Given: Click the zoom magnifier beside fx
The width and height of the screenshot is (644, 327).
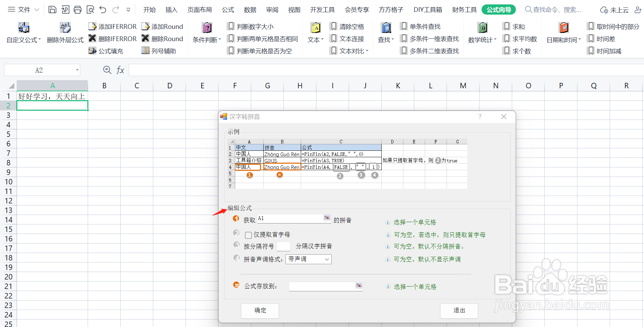Looking at the screenshot, I should coord(107,70).
